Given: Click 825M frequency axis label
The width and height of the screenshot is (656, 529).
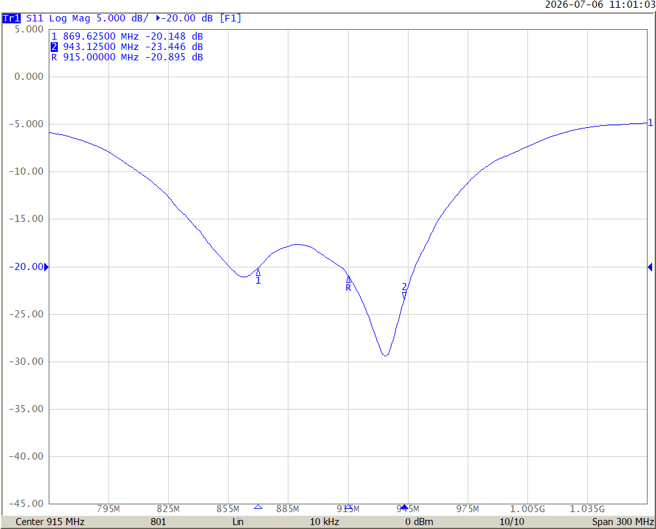Looking at the screenshot, I should coord(168,509).
